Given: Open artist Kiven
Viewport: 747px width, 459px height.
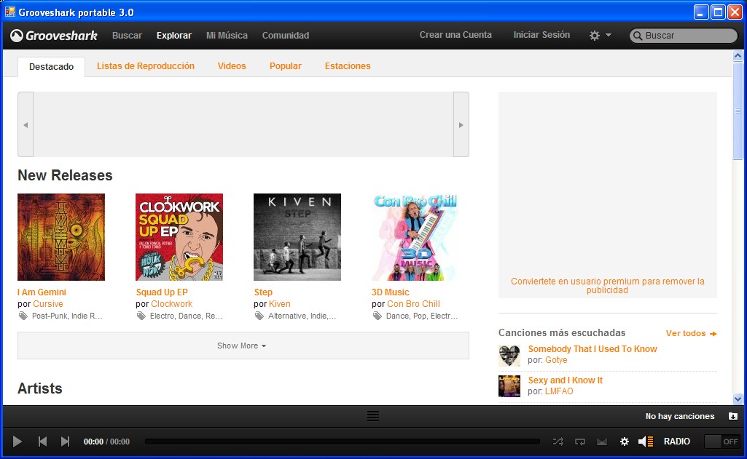Looking at the screenshot, I should (x=280, y=304).
